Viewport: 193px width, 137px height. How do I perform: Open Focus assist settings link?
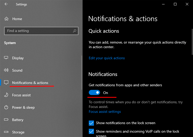105,112
